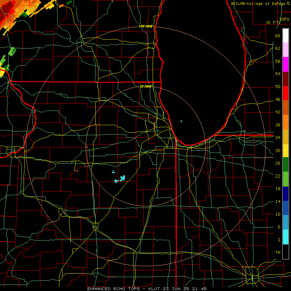291x291 pixels.
Task: Click the 'NEXLAB-College of DuPage' credit text
Action: pyautogui.click(x=259, y=4)
